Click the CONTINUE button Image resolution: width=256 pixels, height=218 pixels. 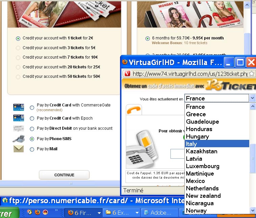click(64, 175)
